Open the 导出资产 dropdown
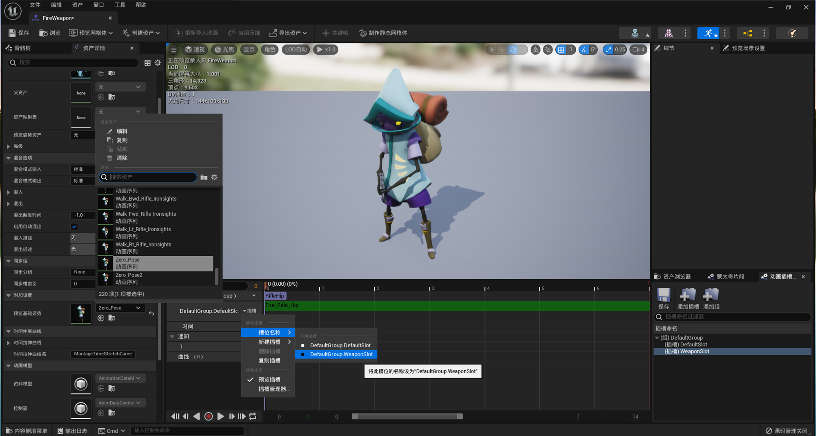Viewport: 816px width, 436px height. [x=288, y=33]
